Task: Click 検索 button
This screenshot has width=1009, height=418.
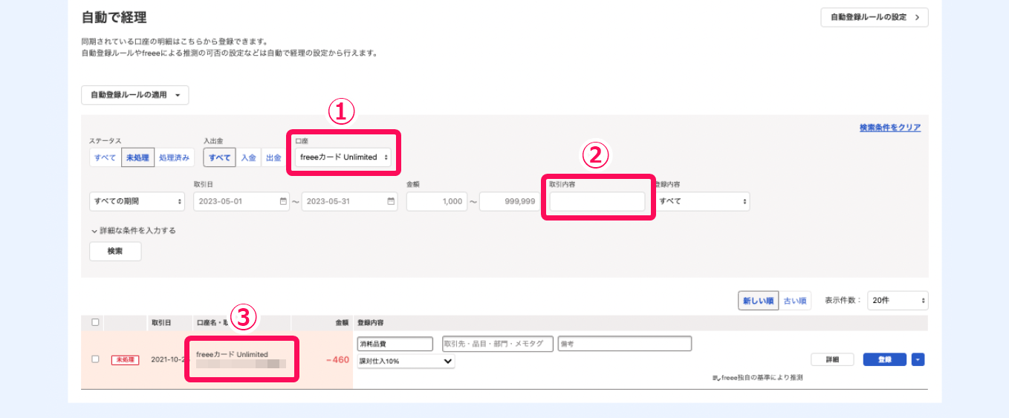Action: click(x=115, y=252)
